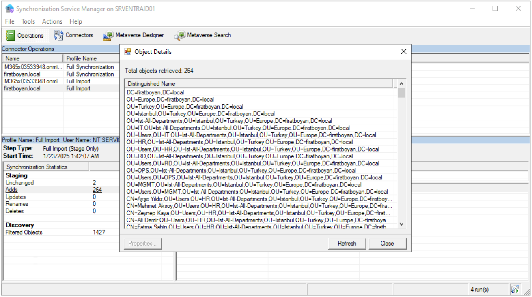Open the Tools menu

[28, 21]
